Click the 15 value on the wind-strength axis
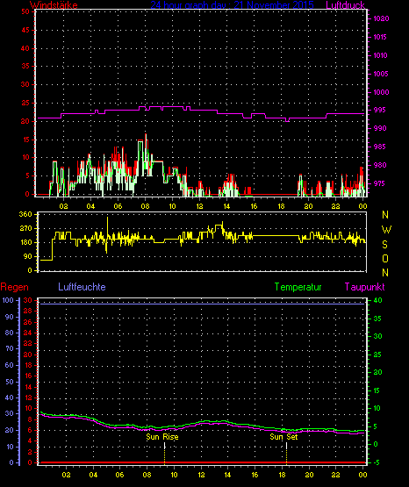 25,140
